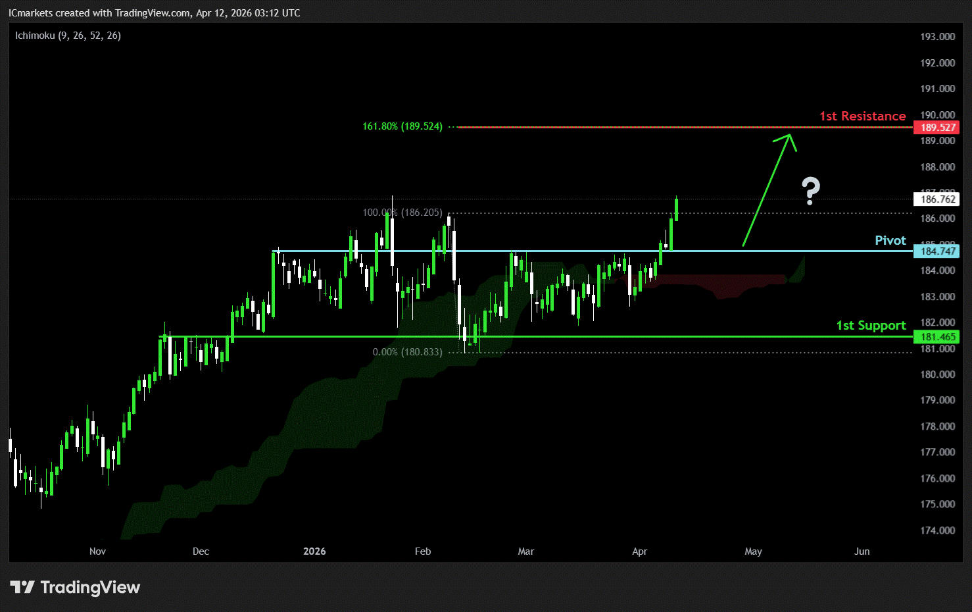
Task: Select the 161.80% (189.524) Fibonacci label
Action: (402, 126)
